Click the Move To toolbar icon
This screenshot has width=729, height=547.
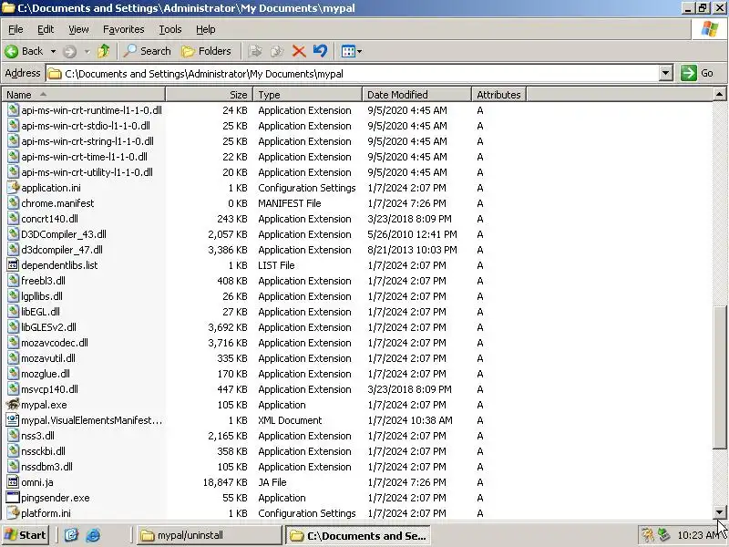pos(255,51)
